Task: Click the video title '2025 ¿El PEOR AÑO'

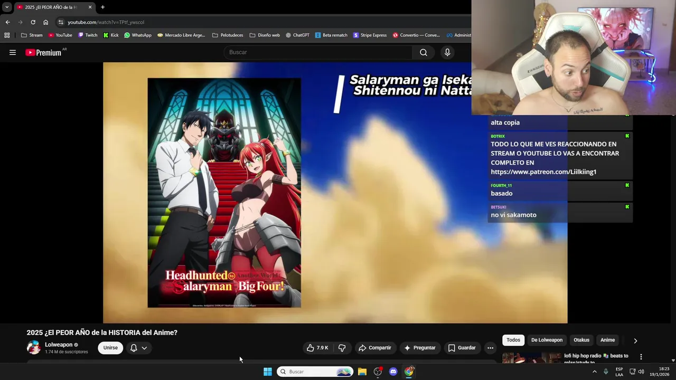Action: (102, 332)
